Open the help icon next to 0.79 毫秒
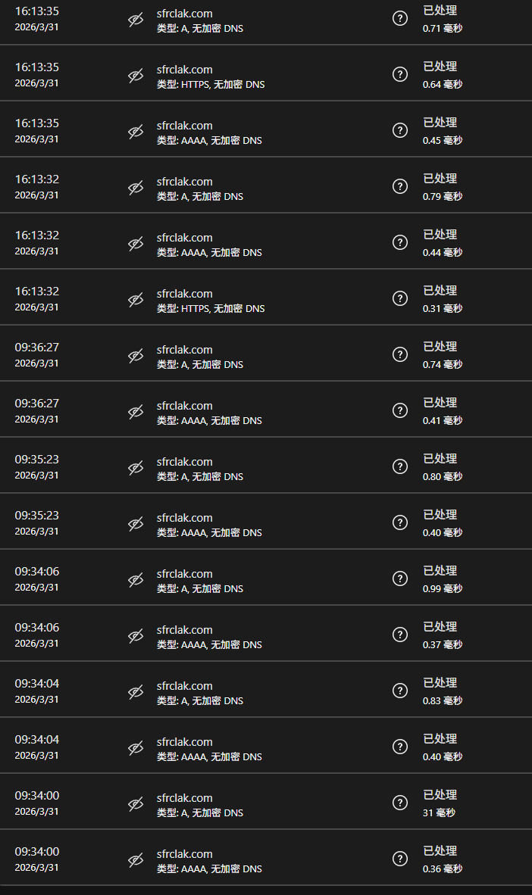 (400, 186)
